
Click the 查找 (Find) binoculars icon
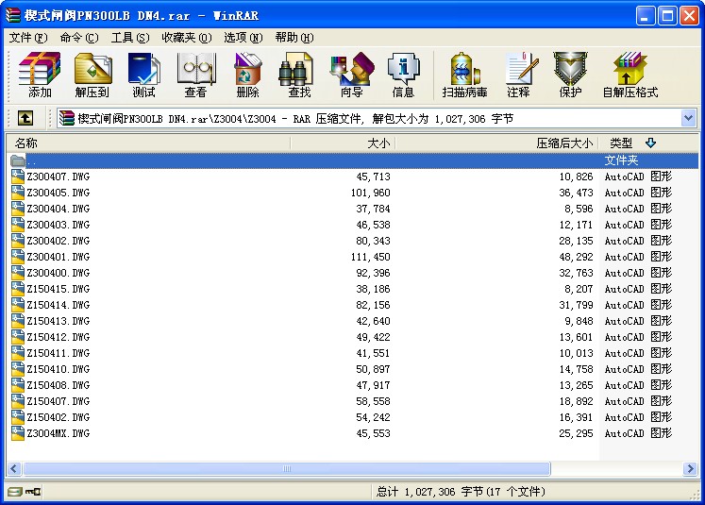tap(299, 75)
